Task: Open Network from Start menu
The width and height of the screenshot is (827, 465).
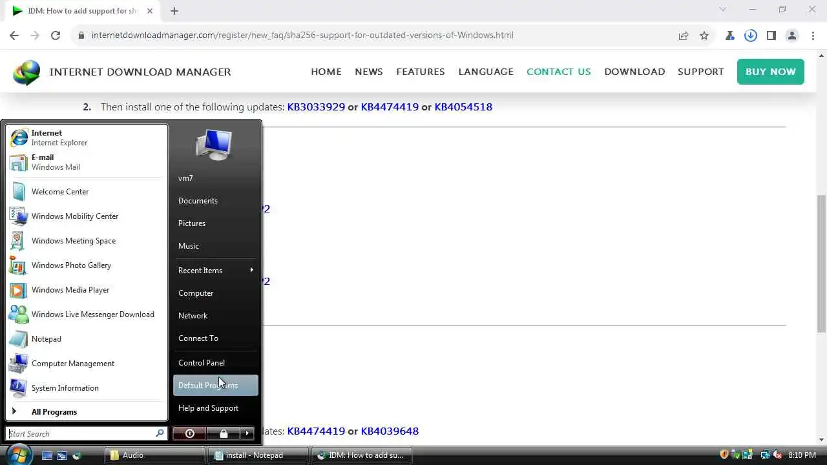Action: coord(216,316)
